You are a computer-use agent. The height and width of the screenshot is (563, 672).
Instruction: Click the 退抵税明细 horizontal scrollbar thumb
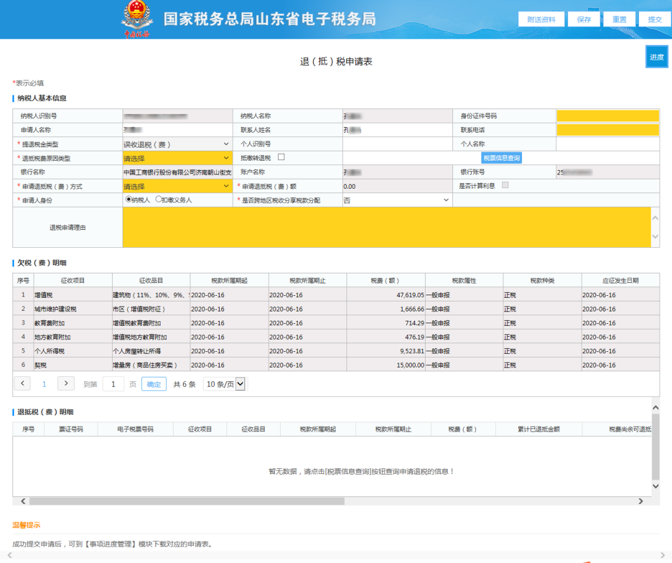tap(187, 501)
